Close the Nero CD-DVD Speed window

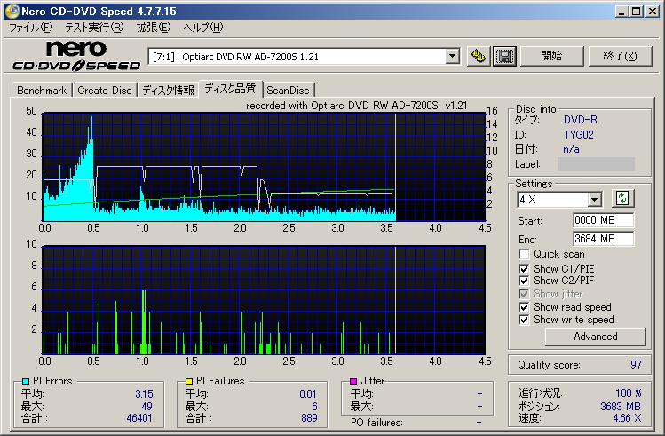[x=653, y=12]
